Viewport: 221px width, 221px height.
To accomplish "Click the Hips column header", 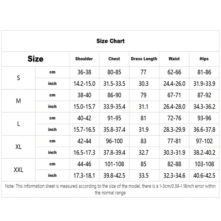I will click(204, 59).
